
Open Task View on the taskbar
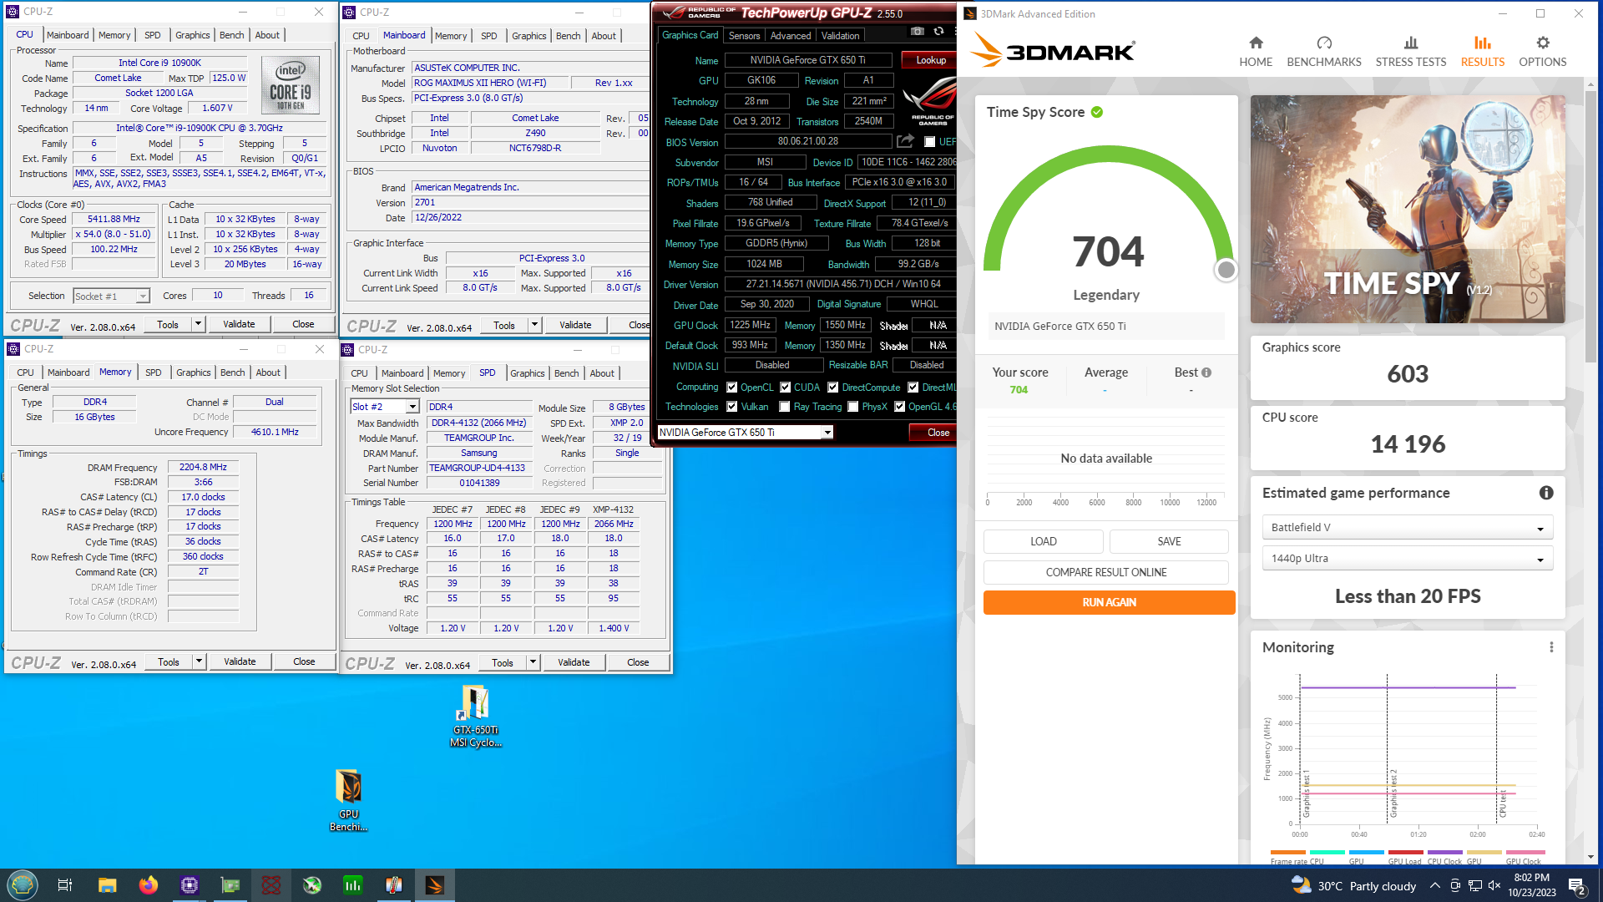pyautogui.click(x=65, y=885)
